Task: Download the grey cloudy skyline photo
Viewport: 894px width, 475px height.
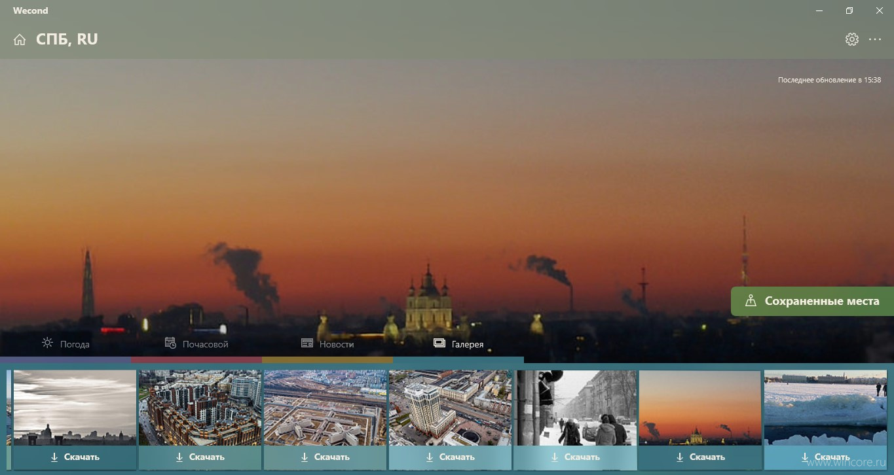Action: (75, 457)
